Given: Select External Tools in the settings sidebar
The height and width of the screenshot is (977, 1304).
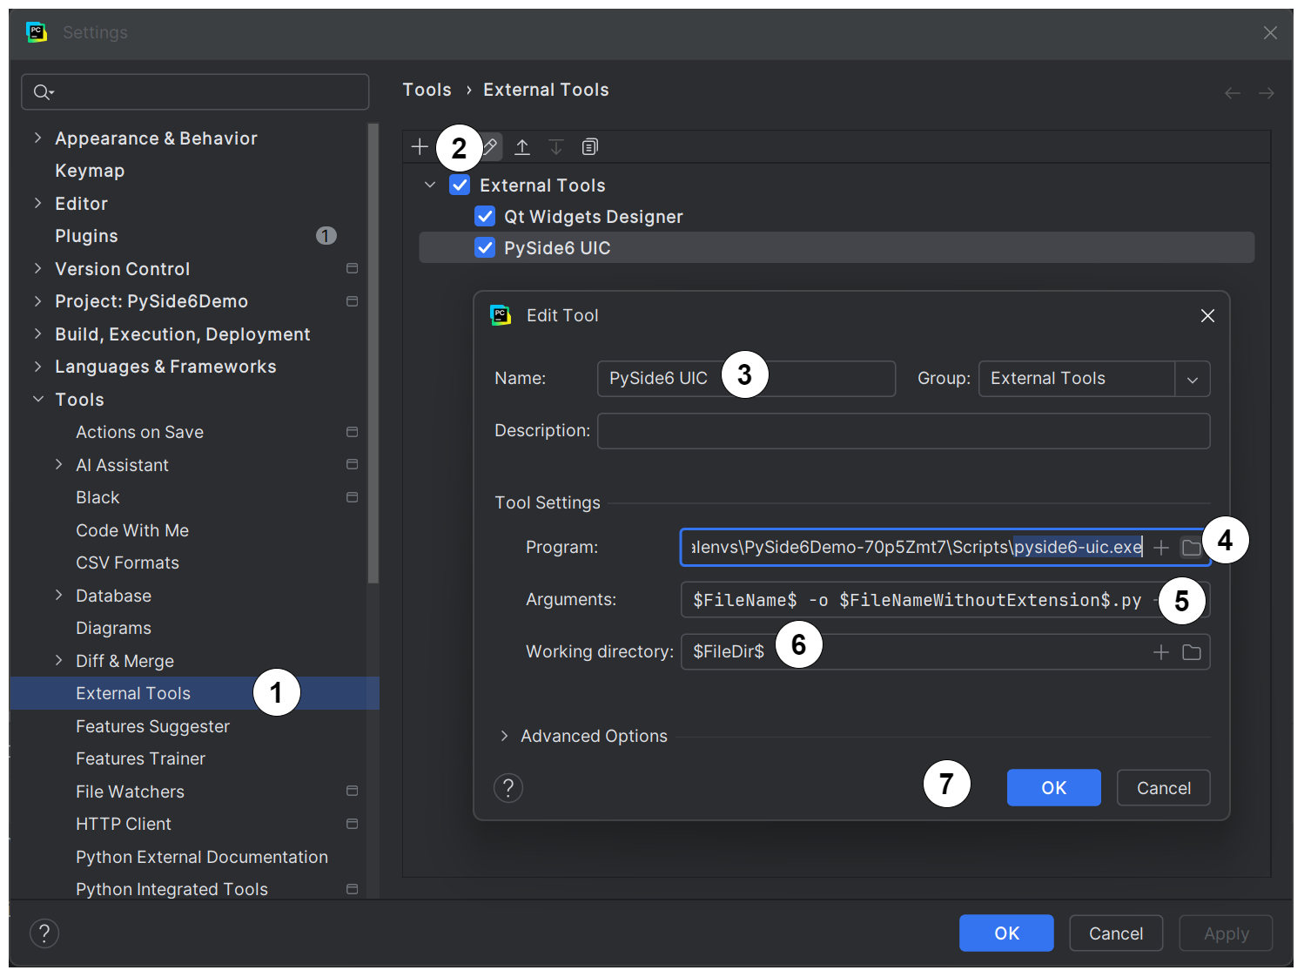Looking at the screenshot, I should [x=133, y=692].
